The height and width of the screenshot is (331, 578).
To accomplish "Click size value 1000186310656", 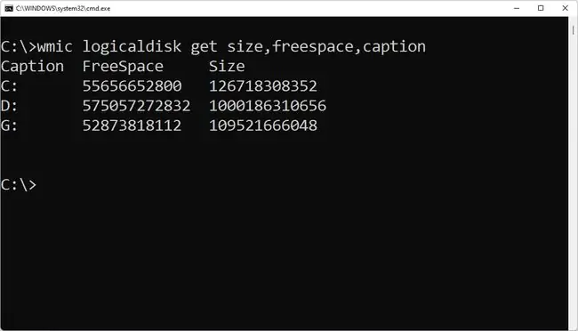I will [x=268, y=106].
